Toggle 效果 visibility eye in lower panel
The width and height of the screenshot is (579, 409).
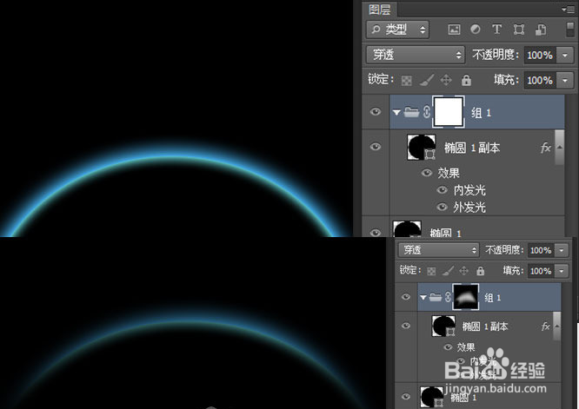(448, 347)
